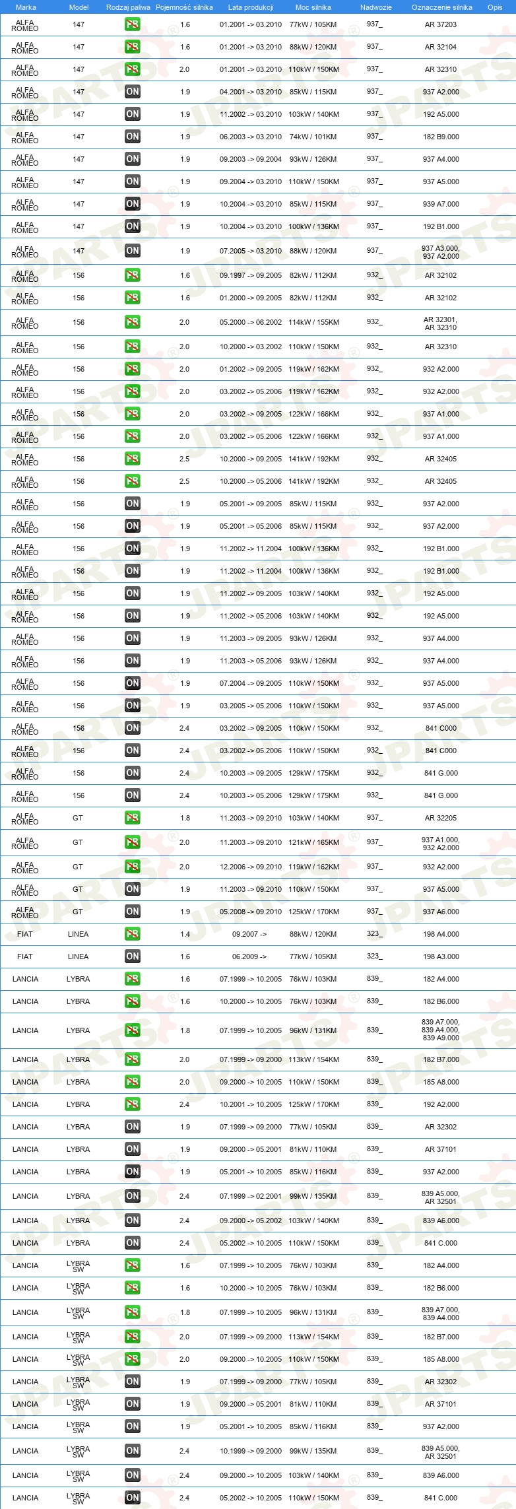Click the Lata produkcji column header
The image size is (516, 1509).
click(251, 7)
